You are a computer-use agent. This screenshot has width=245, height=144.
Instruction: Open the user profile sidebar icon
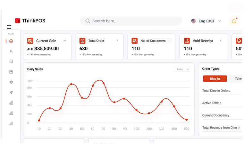pyautogui.click(x=11, y=51)
